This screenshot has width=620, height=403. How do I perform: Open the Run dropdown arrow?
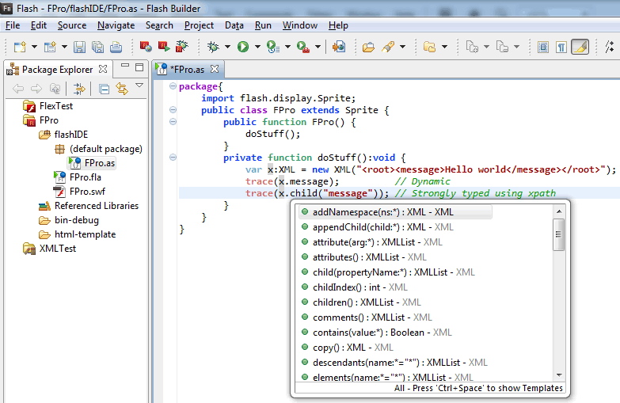[257, 47]
